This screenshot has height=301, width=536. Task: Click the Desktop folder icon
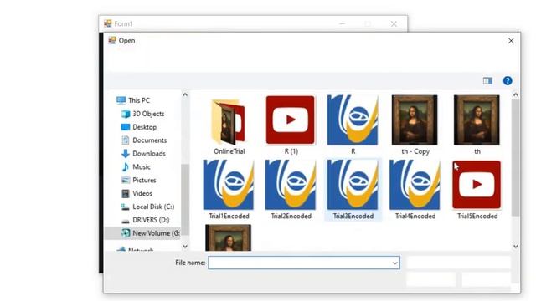(x=126, y=127)
